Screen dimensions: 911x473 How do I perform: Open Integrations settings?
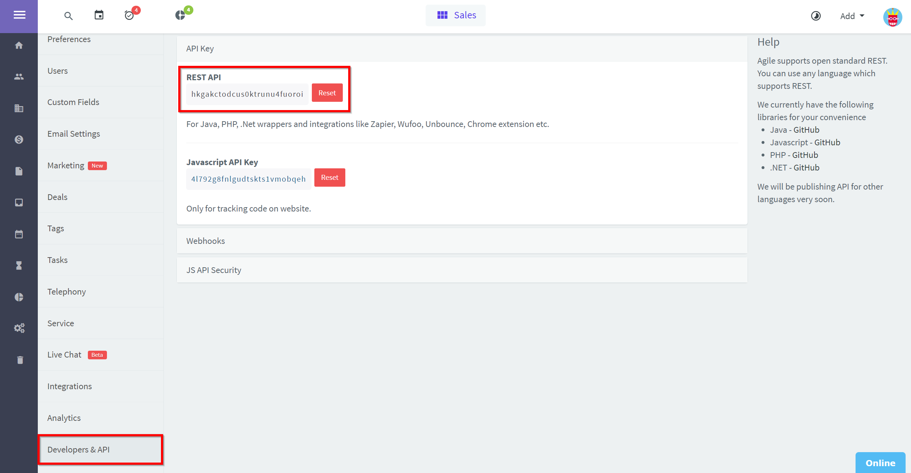click(100, 386)
